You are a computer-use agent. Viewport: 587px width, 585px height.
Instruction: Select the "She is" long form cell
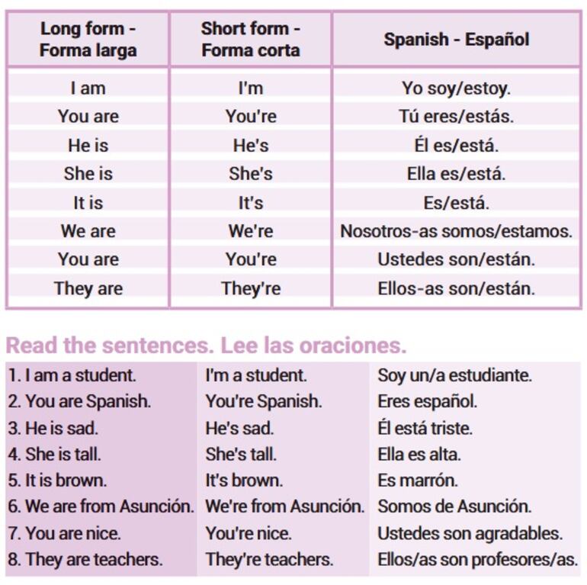[x=88, y=174]
